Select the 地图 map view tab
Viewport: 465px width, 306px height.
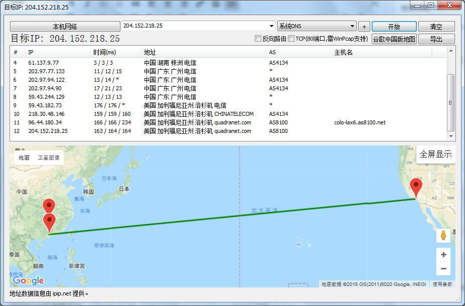coord(24,158)
